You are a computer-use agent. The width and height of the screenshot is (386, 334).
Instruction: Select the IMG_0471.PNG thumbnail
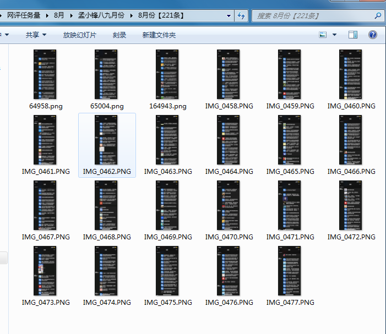tap(289, 205)
